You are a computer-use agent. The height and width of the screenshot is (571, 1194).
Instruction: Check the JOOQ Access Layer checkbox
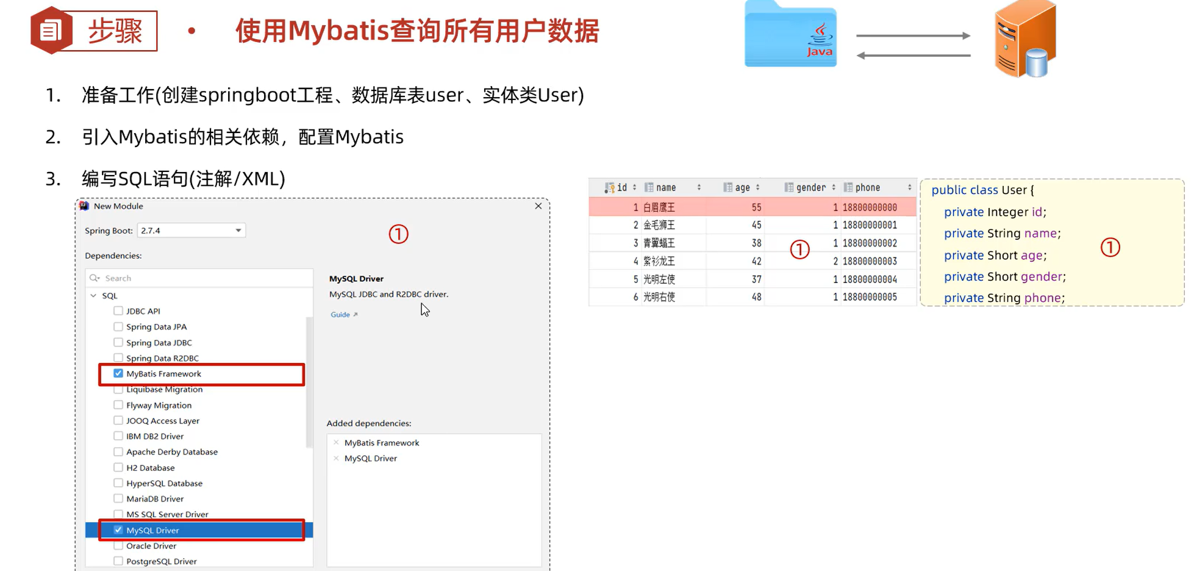(118, 421)
